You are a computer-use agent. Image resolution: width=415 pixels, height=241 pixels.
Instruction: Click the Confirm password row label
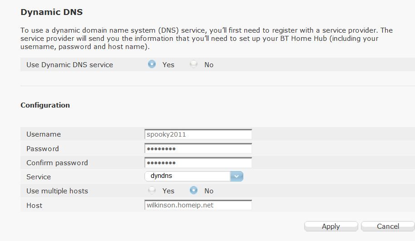57,162
